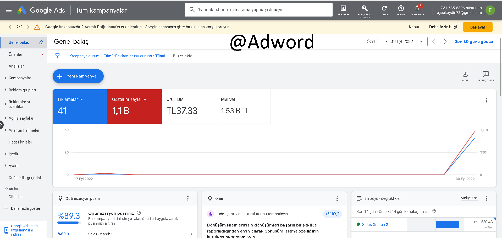Go to next notification arrow
The height and width of the screenshot is (238, 502).
click(28, 27)
